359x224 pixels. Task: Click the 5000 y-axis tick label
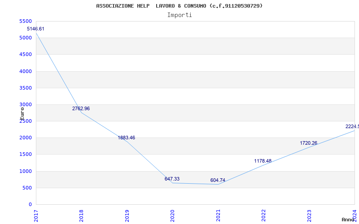click(26, 38)
